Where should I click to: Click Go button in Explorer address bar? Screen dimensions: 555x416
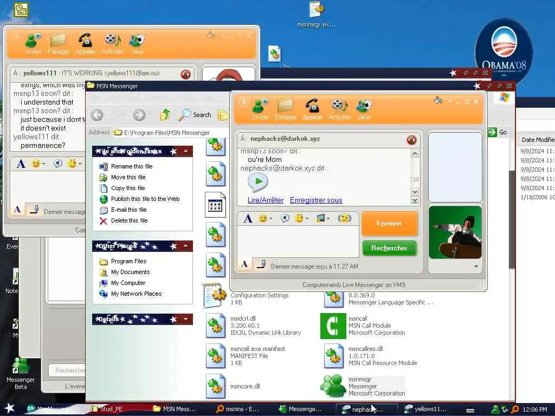pyautogui.click(x=498, y=132)
